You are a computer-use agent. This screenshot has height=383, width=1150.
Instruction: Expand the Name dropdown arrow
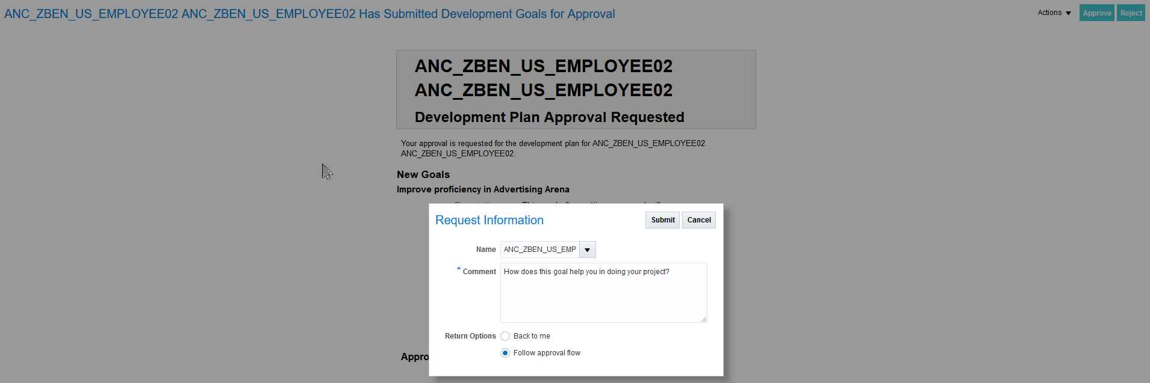tap(587, 250)
